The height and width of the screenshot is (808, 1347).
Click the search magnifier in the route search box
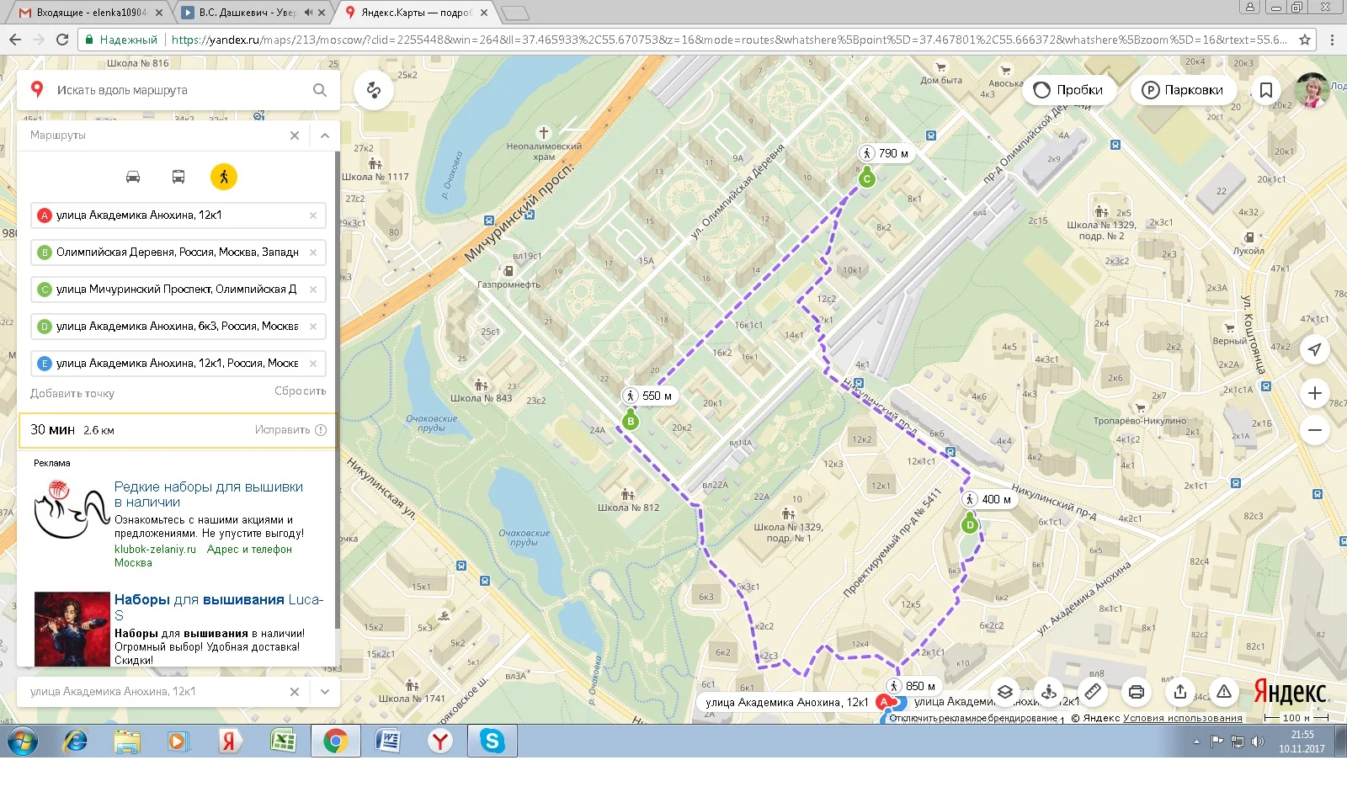[320, 90]
